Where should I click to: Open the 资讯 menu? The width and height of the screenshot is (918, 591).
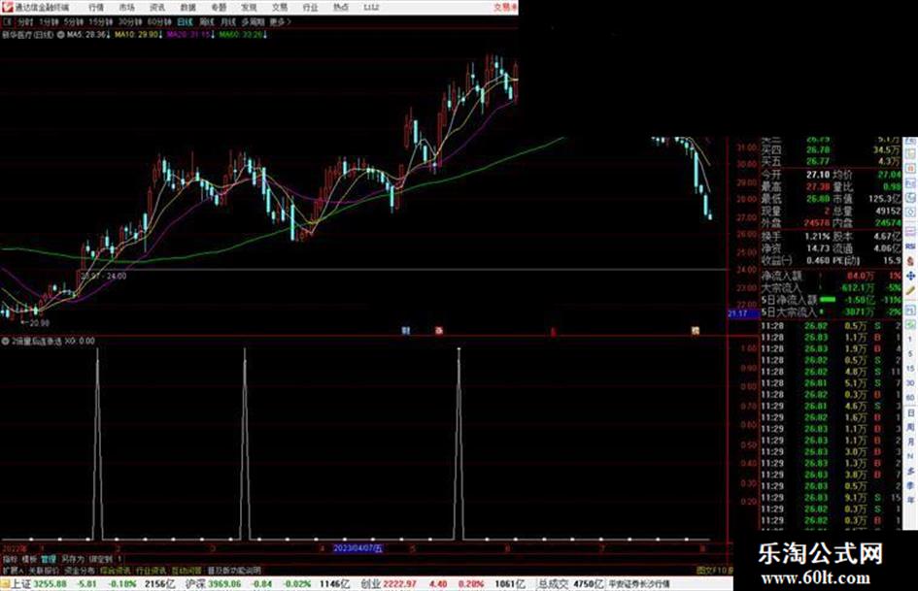[157, 8]
